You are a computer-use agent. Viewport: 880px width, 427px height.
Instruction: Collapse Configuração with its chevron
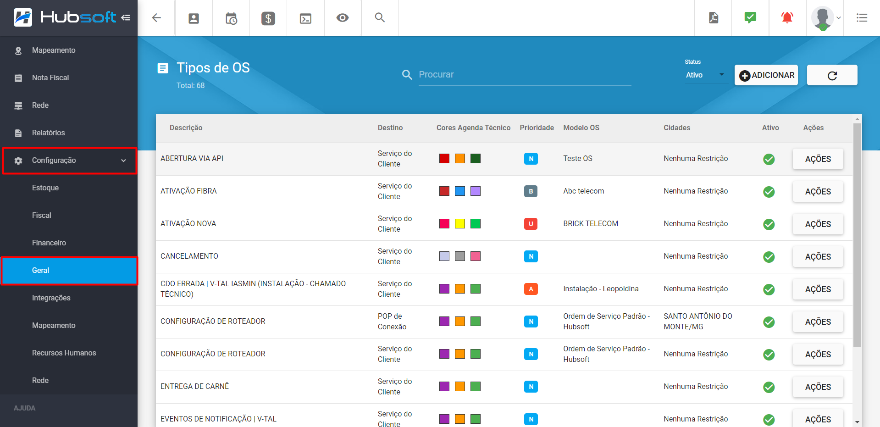[x=123, y=161]
